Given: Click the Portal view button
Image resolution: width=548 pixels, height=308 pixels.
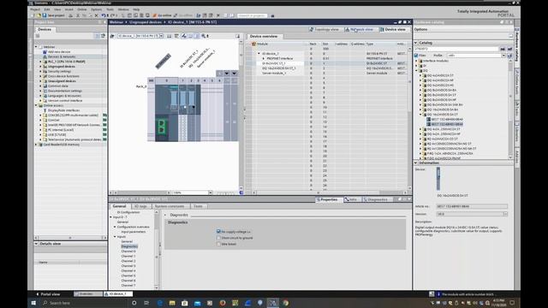Looking at the screenshot, I should [x=48, y=294].
